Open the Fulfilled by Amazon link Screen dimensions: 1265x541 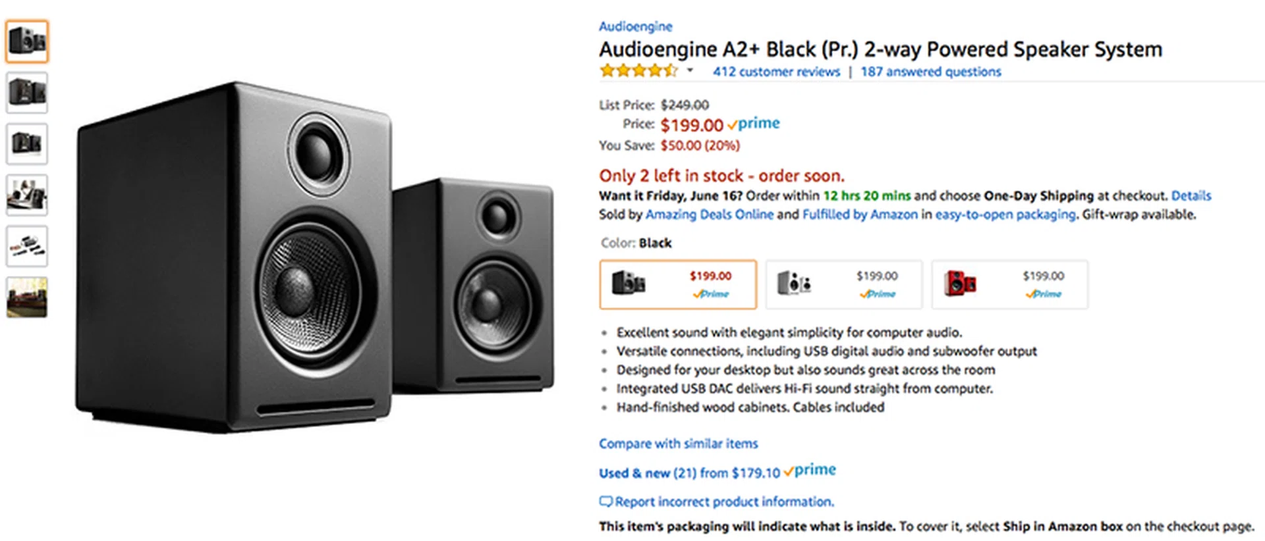[x=859, y=215]
